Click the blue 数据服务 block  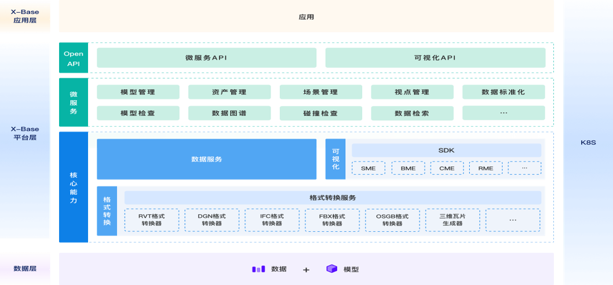206,159
